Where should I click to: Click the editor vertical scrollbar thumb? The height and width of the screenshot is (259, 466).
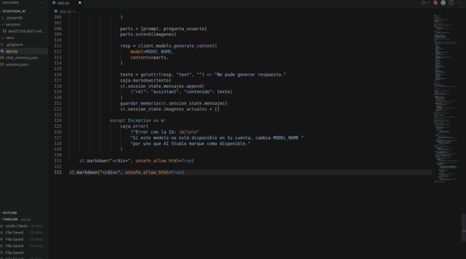tap(464, 227)
